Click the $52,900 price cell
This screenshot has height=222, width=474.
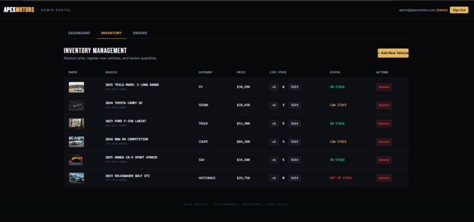243,123
